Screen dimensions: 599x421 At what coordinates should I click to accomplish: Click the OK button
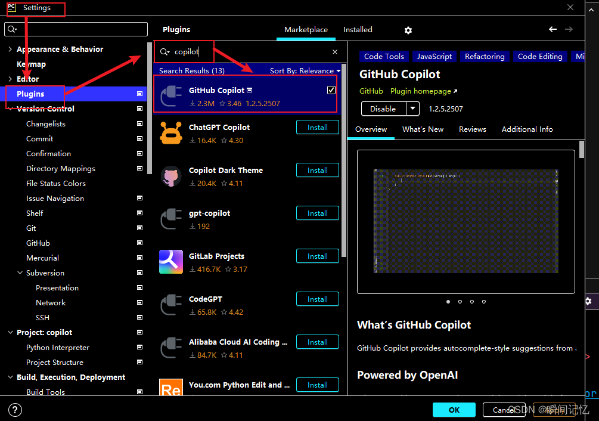(454, 410)
